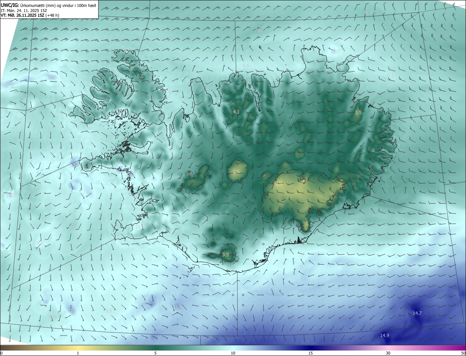Click the 14.7 value label on the map
Image resolution: width=466 pixels, height=356 pixels.
[417, 313]
